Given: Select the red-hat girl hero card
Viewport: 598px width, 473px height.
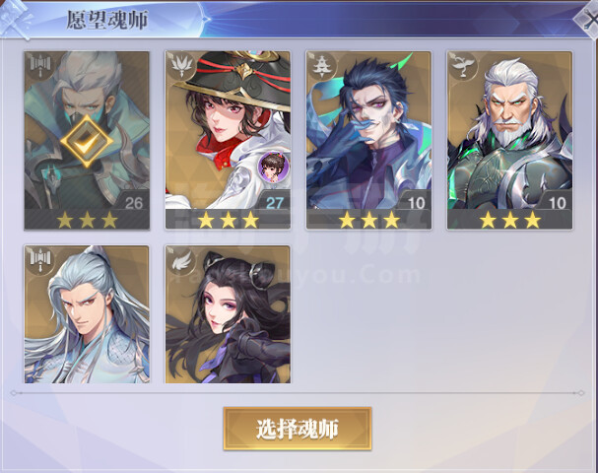Looking at the screenshot, I should 228,140.
